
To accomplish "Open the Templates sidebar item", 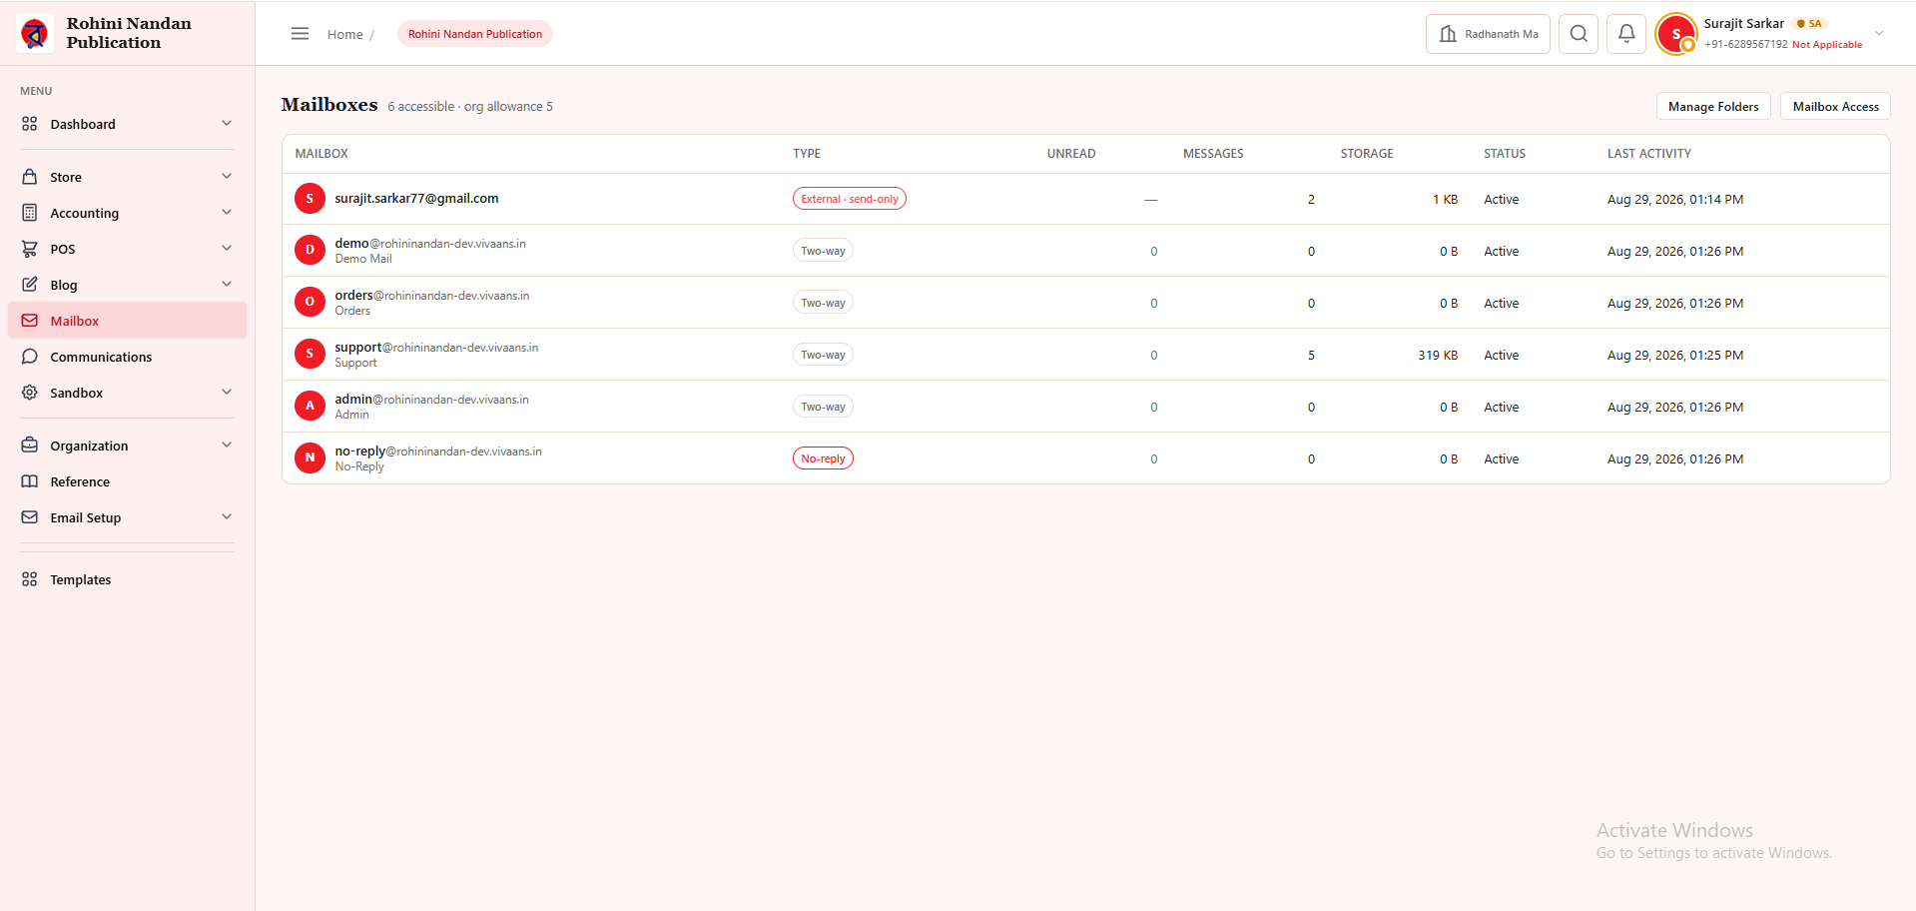I will (127, 579).
